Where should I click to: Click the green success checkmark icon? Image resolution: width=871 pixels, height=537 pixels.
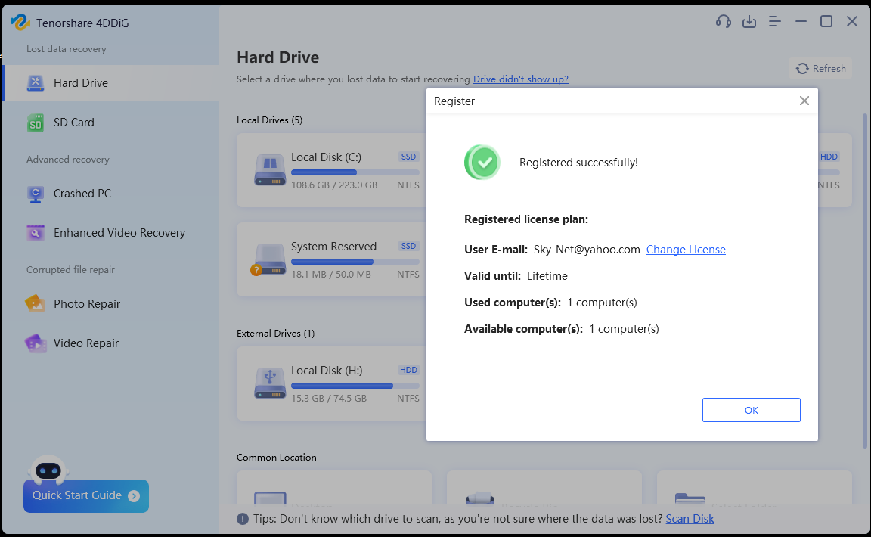pos(482,163)
